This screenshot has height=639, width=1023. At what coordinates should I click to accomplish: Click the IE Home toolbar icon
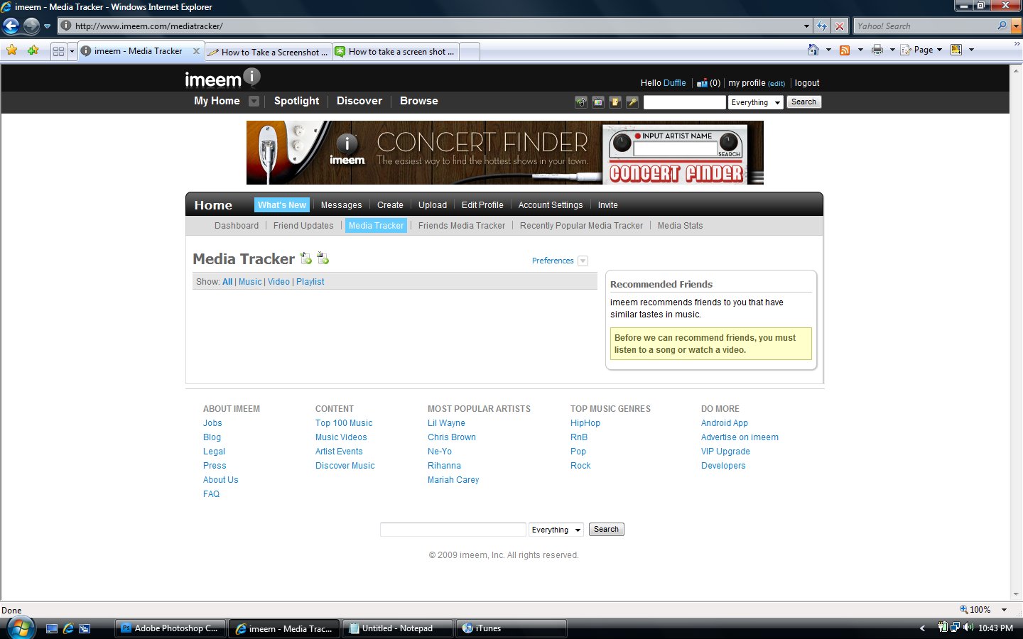[x=813, y=50]
